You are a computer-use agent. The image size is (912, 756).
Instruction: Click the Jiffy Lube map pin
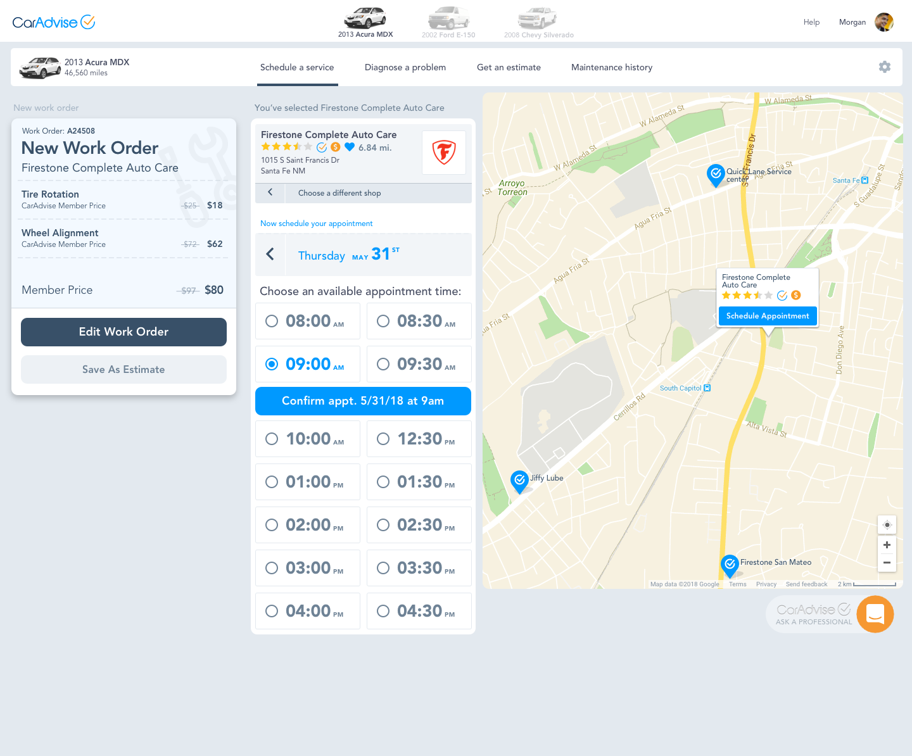pos(519,481)
